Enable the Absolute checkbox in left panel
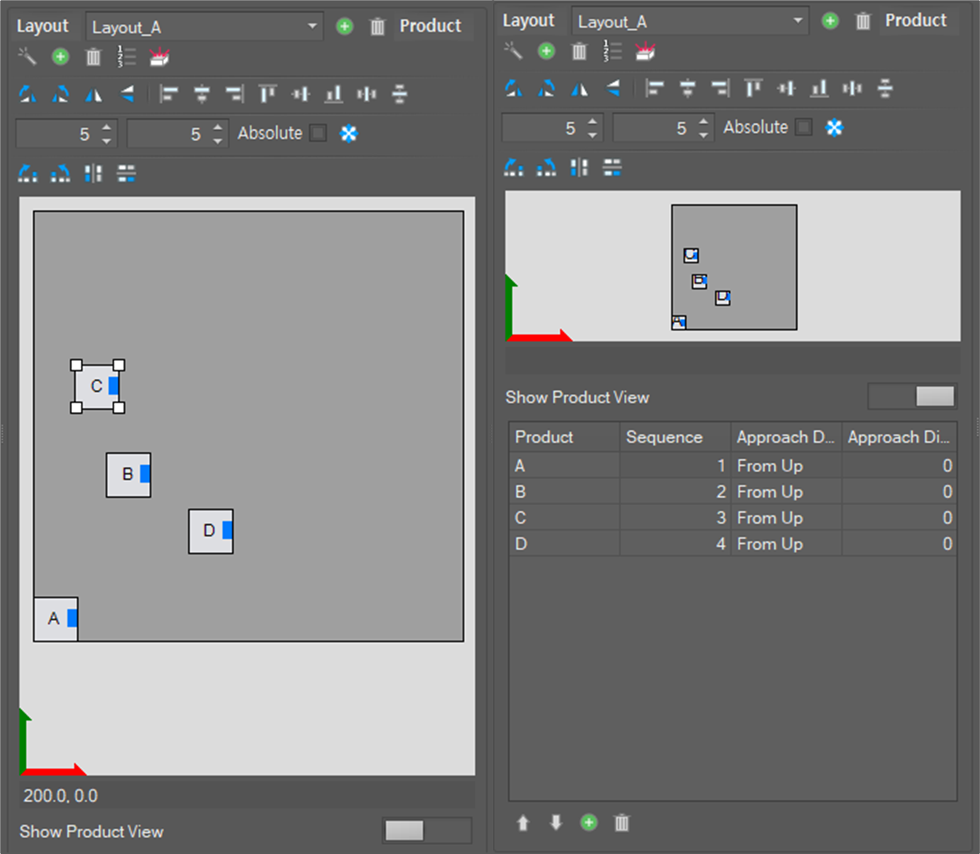 [x=318, y=133]
